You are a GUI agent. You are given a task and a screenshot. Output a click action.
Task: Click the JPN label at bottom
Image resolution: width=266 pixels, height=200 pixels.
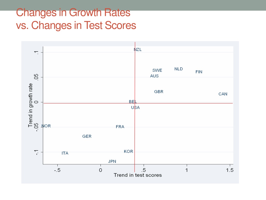112,161
